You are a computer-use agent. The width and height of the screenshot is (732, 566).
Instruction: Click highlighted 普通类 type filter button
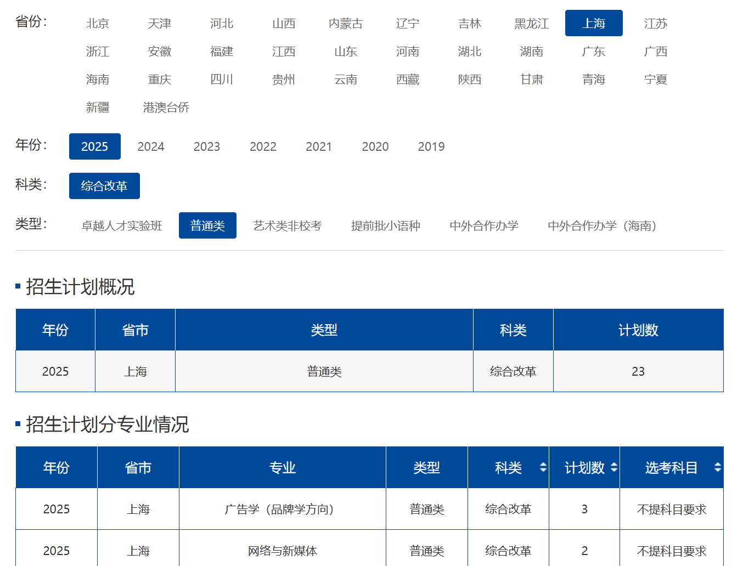(x=207, y=226)
